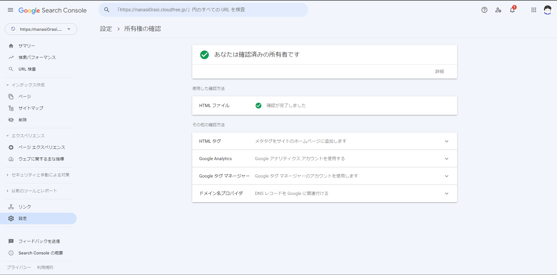This screenshot has width=557, height=275.
Task: Open the main hamburger menu
Action: click(x=10, y=10)
